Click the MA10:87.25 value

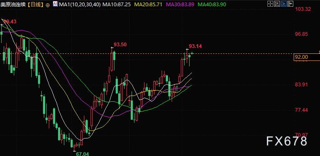point(117,4)
